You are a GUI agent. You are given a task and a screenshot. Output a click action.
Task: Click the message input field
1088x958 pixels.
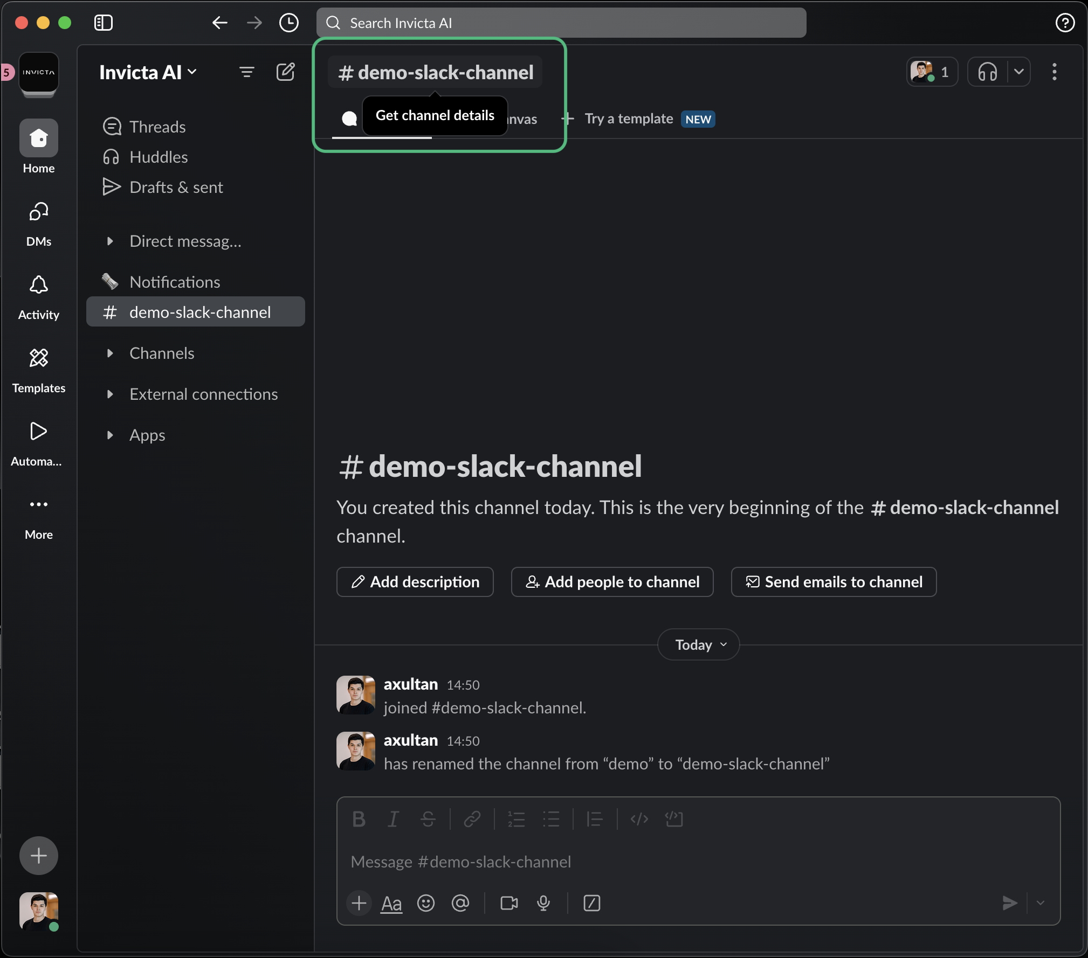coord(593,862)
